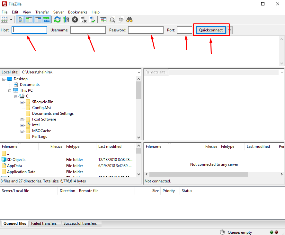This screenshot has height=235, width=285.
Task: Toggle the local directory tree view
Action: pos(29,20)
